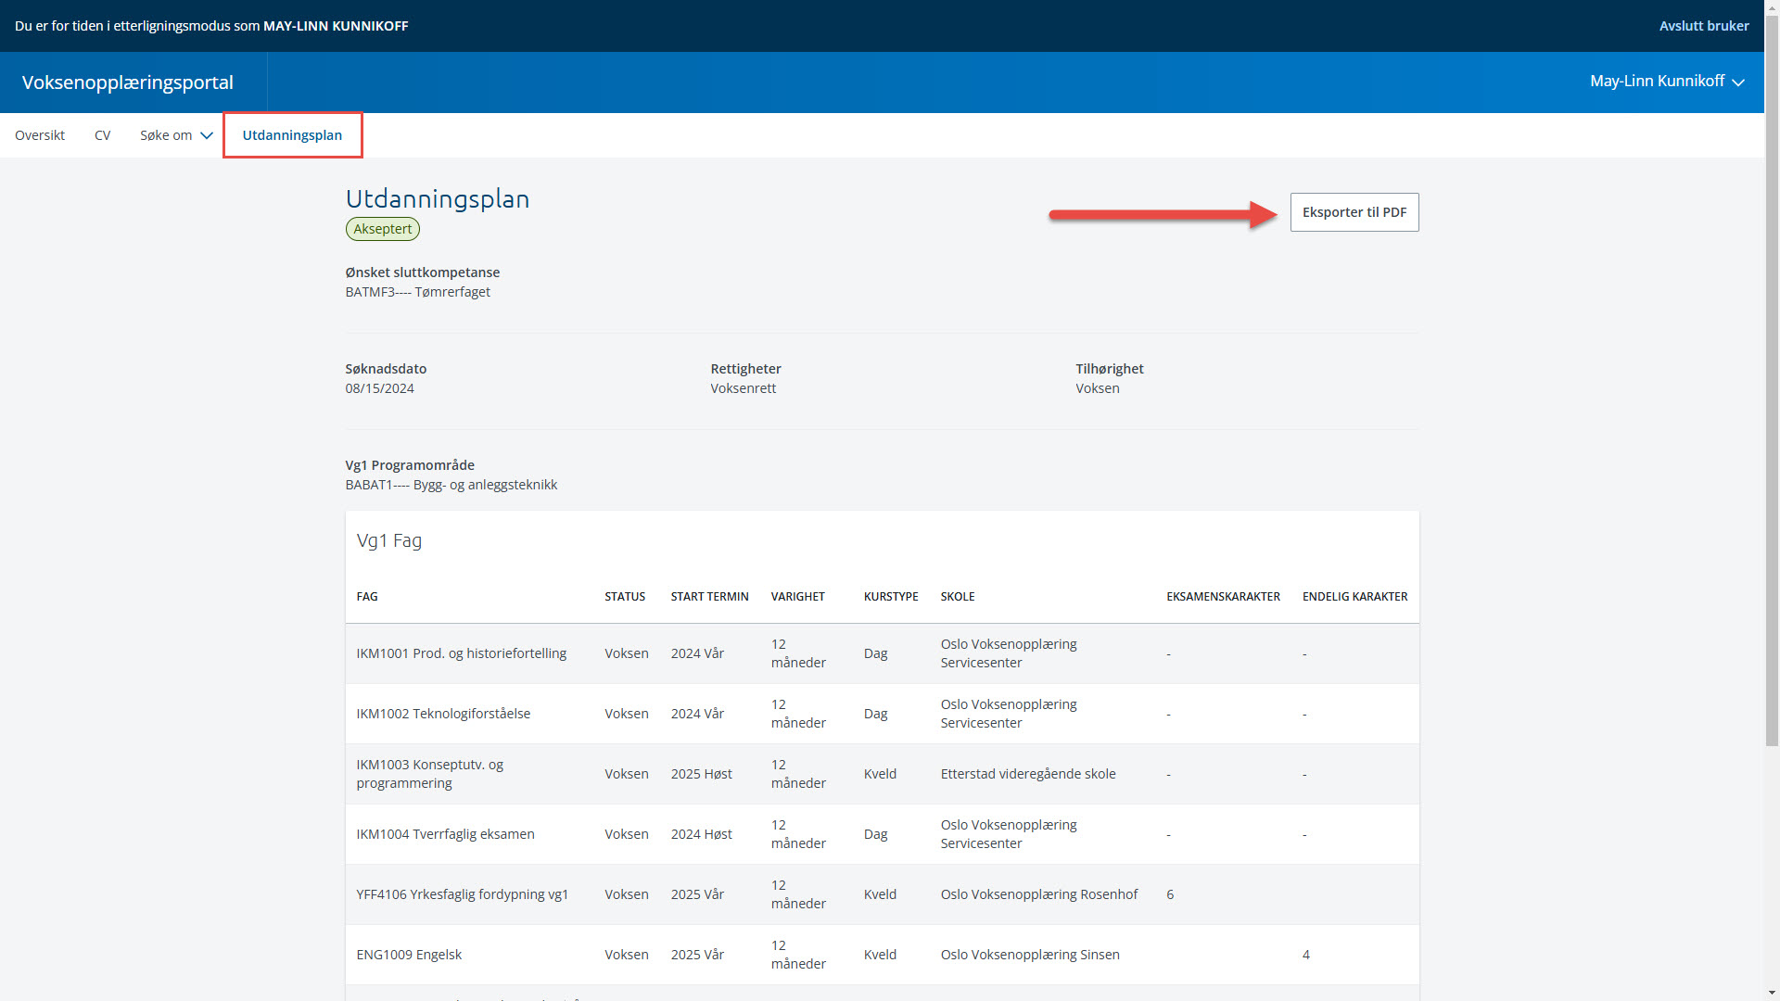Screen dimensions: 1780x1001
Task: Click Avslutt bruker link
Action: 1703,26
